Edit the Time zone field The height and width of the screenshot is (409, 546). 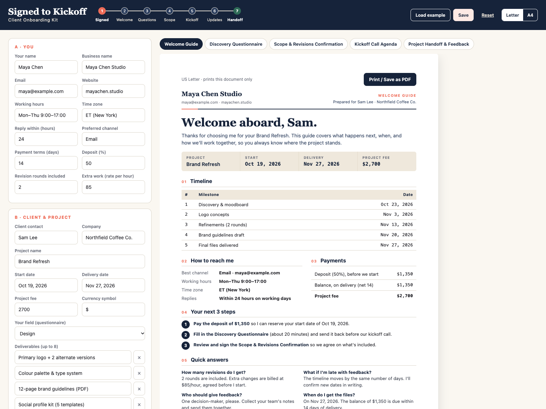[x=113, y=115]
